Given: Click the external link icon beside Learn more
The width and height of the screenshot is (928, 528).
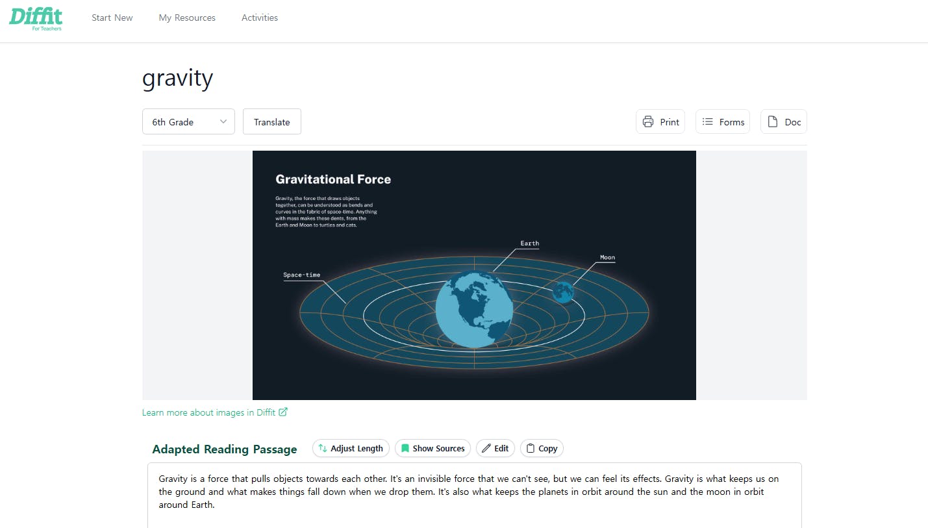Looking at the screenshot, I should 283,412.
